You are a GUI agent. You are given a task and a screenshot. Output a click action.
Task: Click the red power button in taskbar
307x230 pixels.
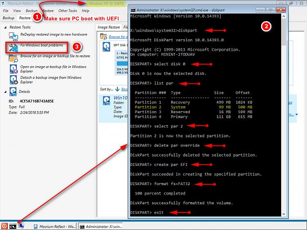[4, 226]
